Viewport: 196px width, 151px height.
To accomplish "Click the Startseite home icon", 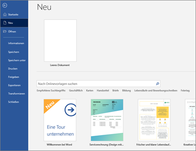I will point(5,15).
